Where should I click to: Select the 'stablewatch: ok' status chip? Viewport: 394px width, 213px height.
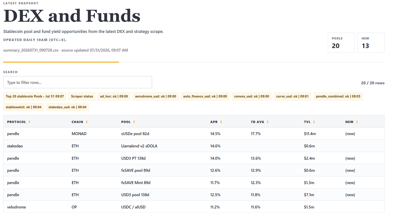point(24,107)
